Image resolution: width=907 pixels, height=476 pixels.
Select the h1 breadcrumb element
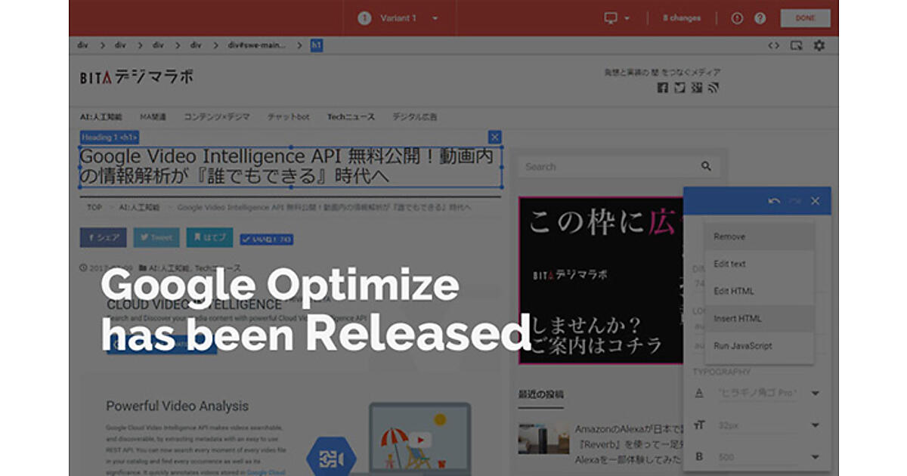(x=316, y=45)
